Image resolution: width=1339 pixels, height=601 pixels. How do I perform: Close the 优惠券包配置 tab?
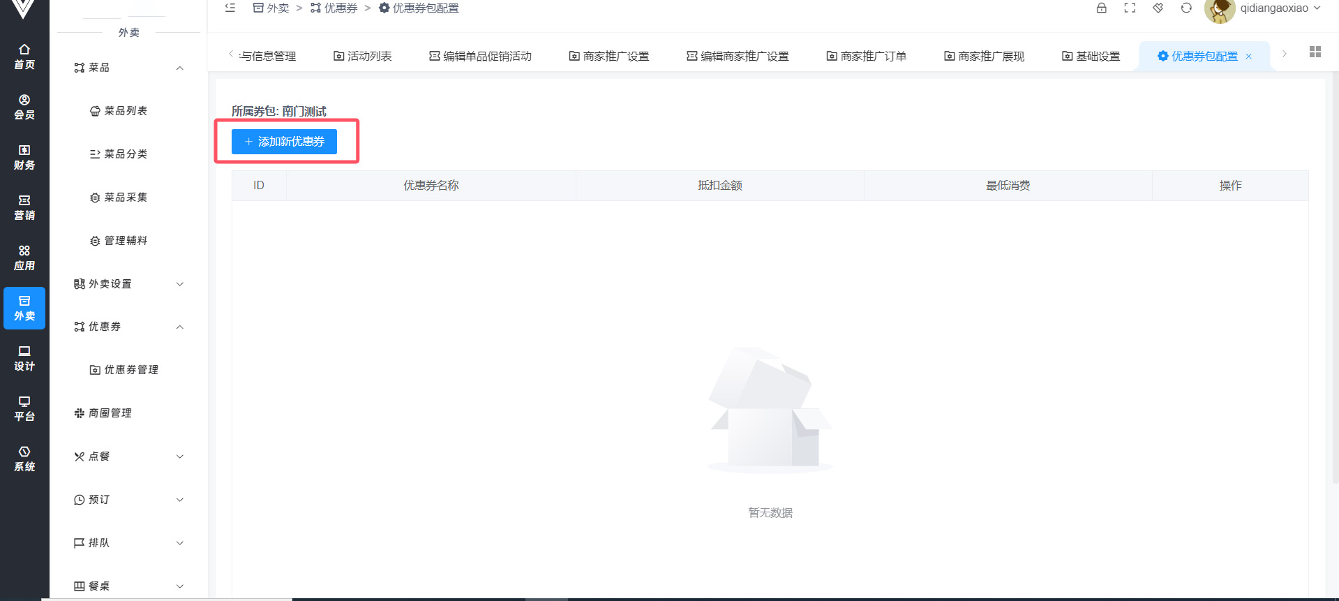pyautogui.click(x=1249, y=57)
